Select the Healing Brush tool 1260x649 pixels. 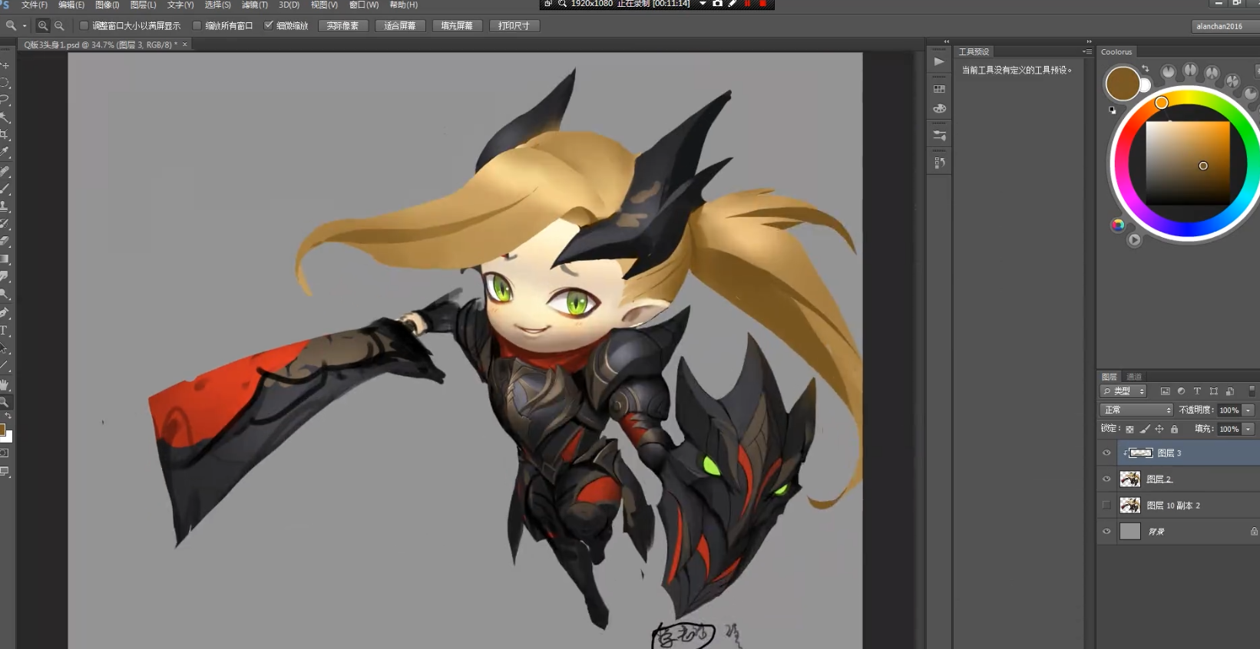[5, 171]
